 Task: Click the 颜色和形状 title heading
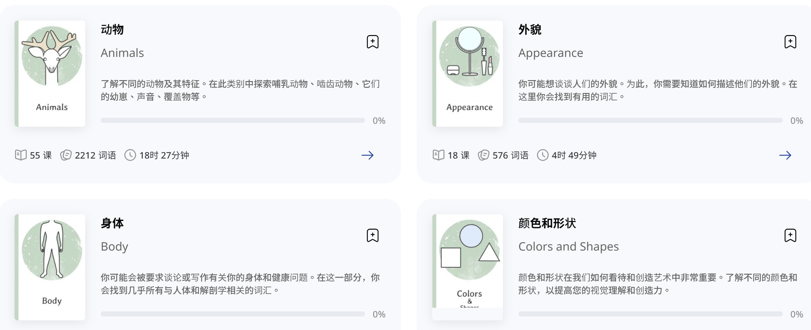[x=547, y=223]
